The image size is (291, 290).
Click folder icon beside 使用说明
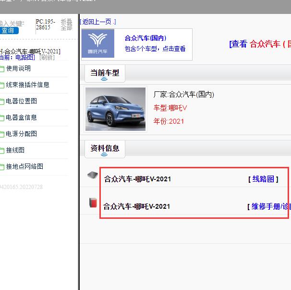2,69
